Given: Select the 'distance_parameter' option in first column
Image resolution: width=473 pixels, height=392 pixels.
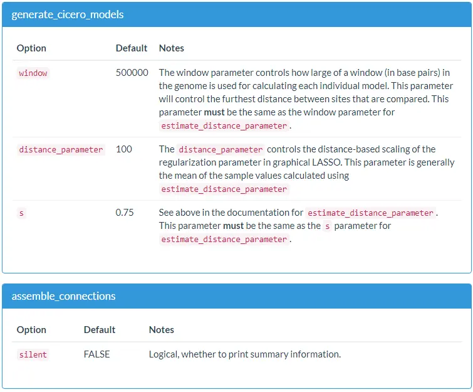Looking at the screenshot, I should (x=61, y=149).
